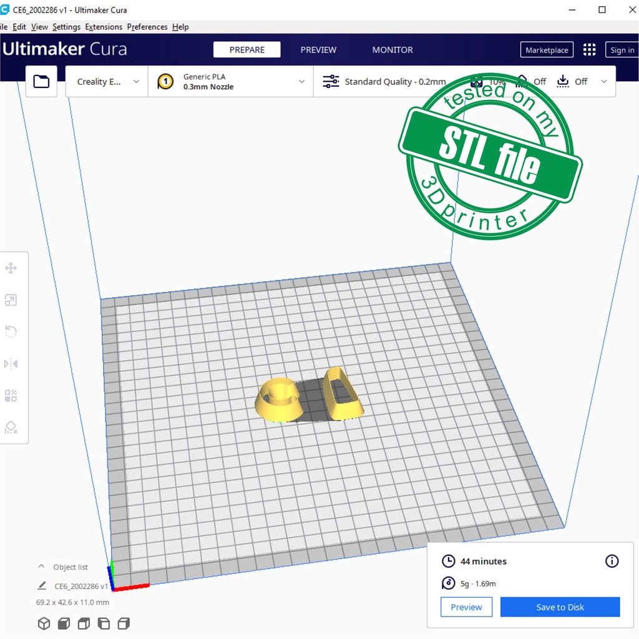This screenshot has height=639, width=639.
Task: Open Generic PLA material dropdown
Action: 231,82
